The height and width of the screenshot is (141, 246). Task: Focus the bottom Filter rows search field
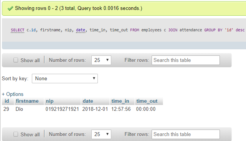pyautogui.click(x=186, y=134)
